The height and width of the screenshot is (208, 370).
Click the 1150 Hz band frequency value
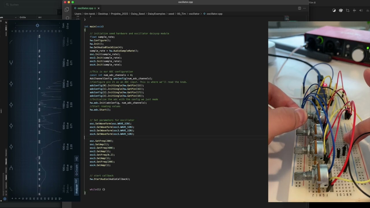64,105
